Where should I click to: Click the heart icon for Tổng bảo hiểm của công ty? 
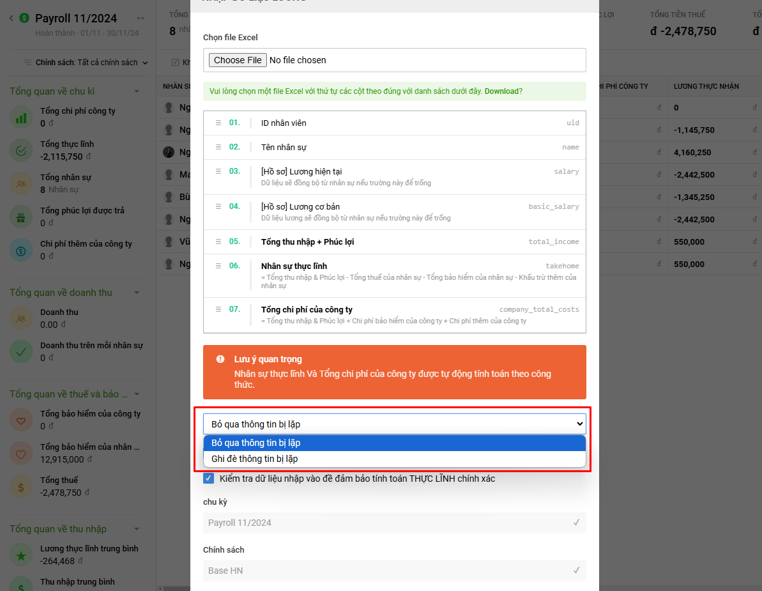pos(21,420)
